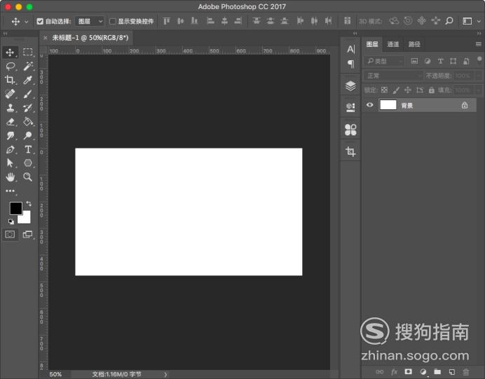Click the 未标题-1 document tab
The height and width of the screenshot is (379, 485).
point(90,38)
